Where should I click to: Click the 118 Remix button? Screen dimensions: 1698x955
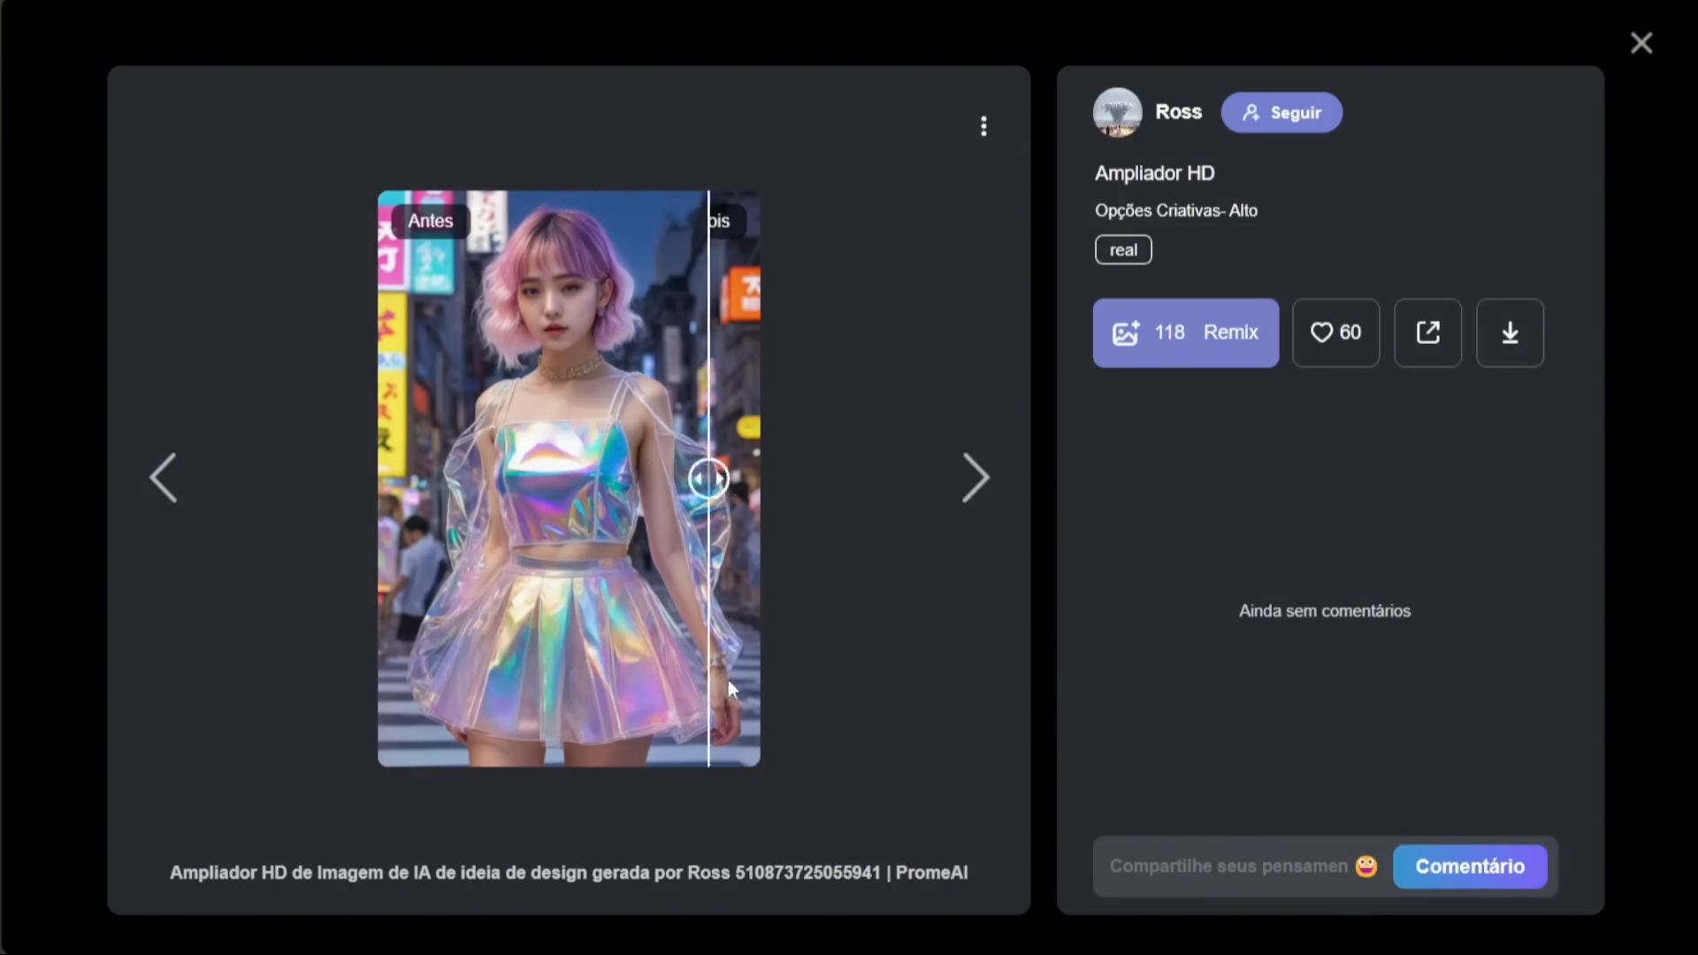click(x=1186, y=332)
